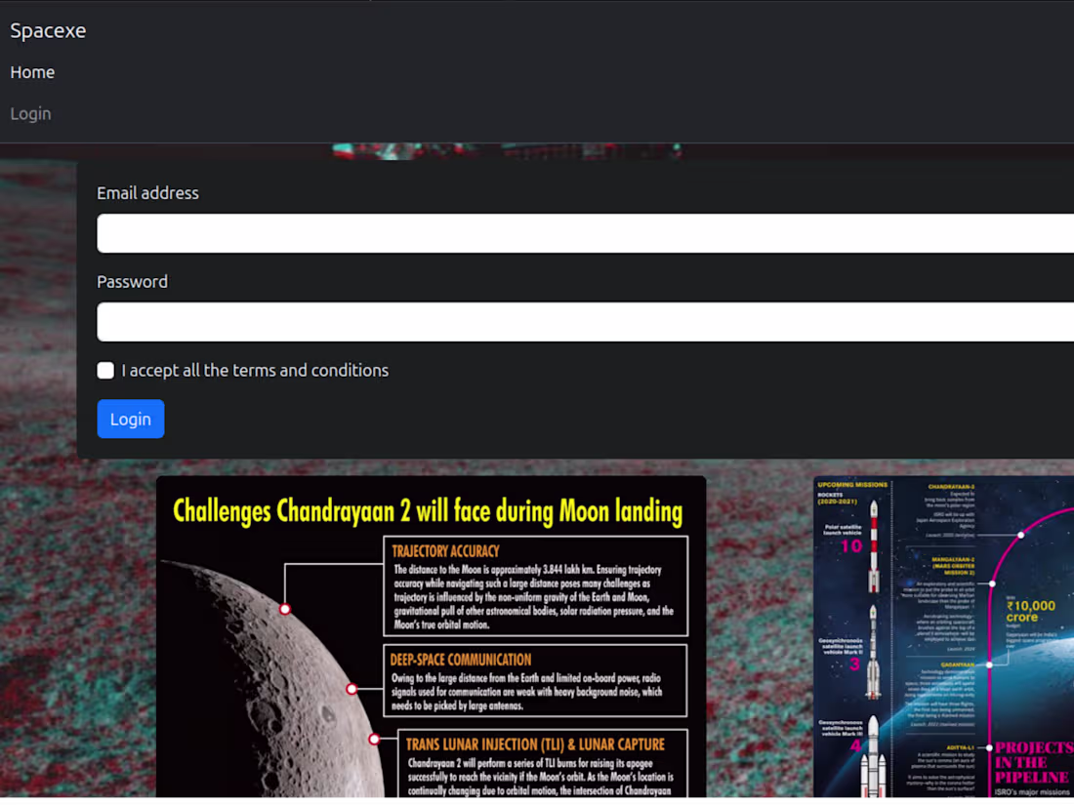Image resolution: width=1074 pixels, height=805 pixels.
Task: Click the 'Challenges Chandrayaan 2 will face' title
Action: tap(428, 511)
